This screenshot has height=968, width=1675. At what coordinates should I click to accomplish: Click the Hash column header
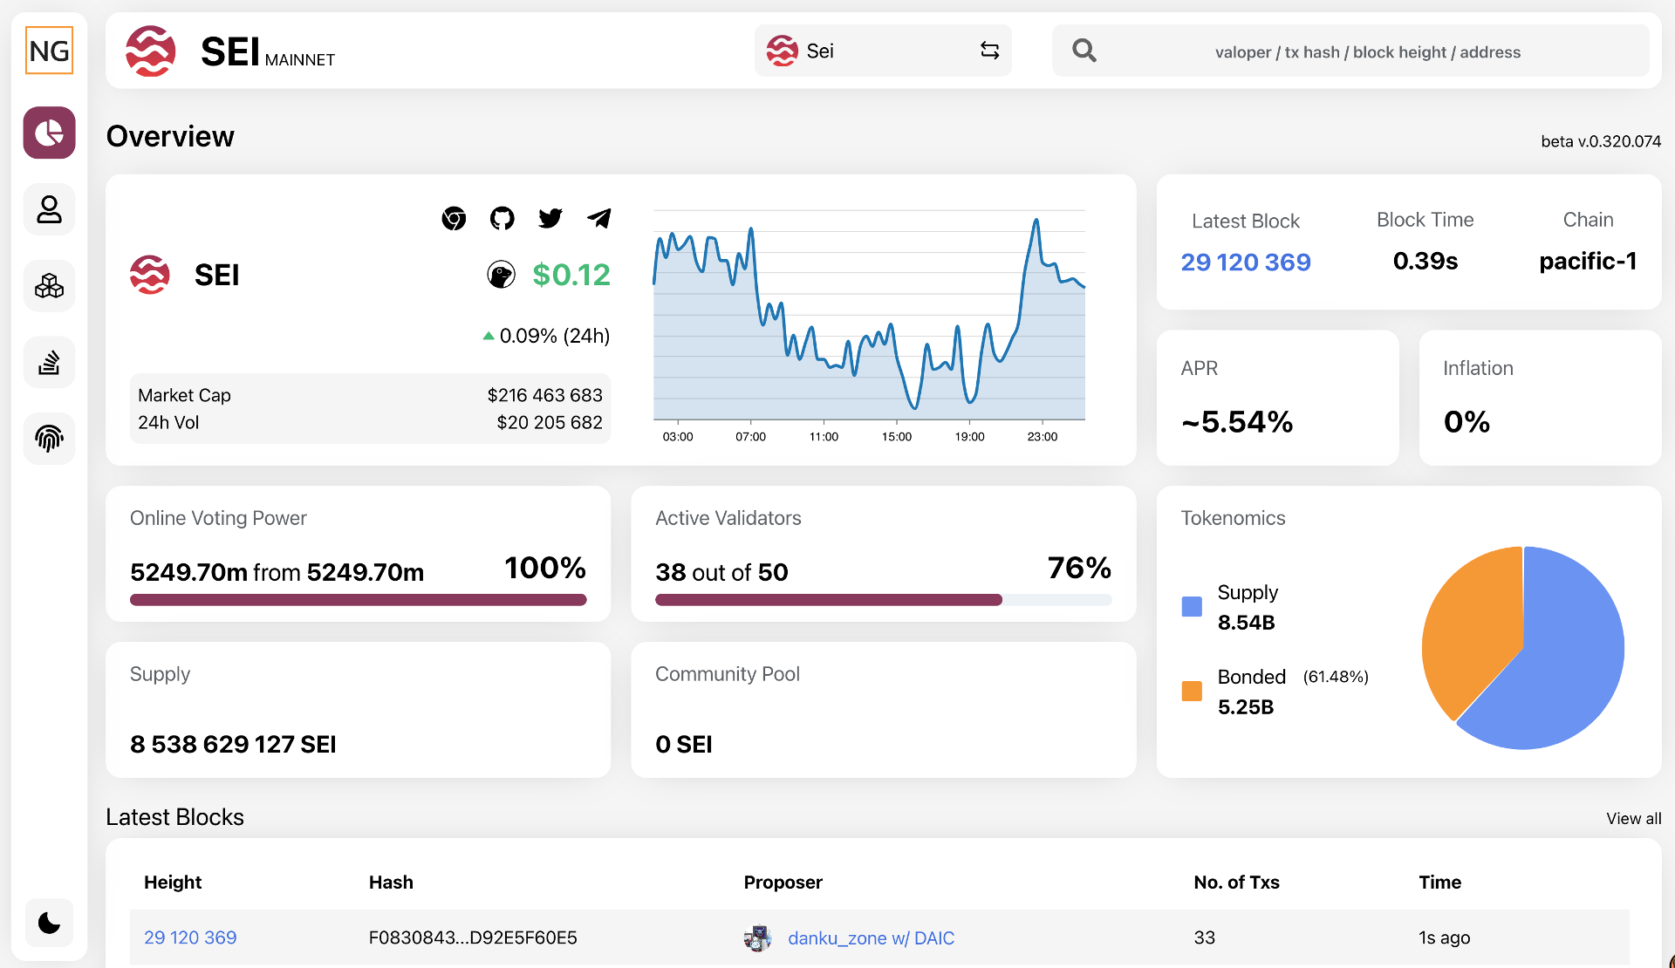[x=391, y=883]
